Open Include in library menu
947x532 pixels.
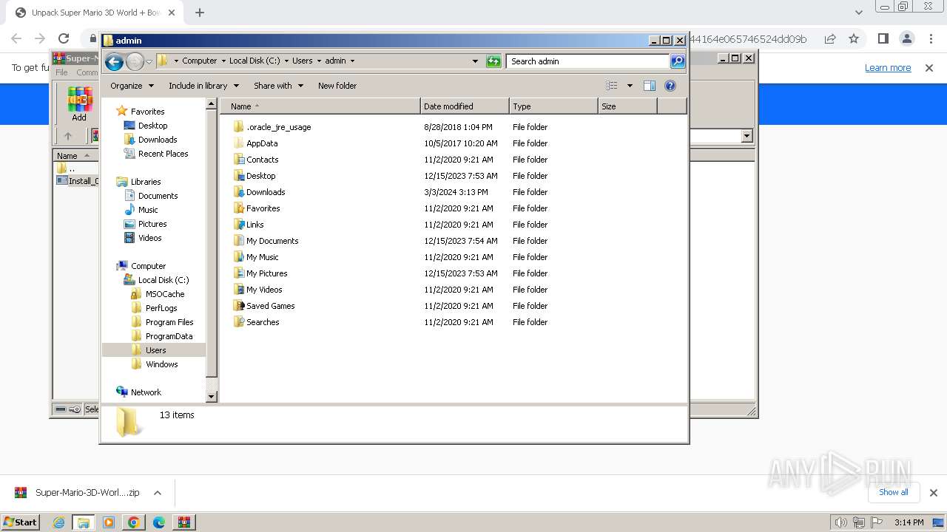(203, 86)
